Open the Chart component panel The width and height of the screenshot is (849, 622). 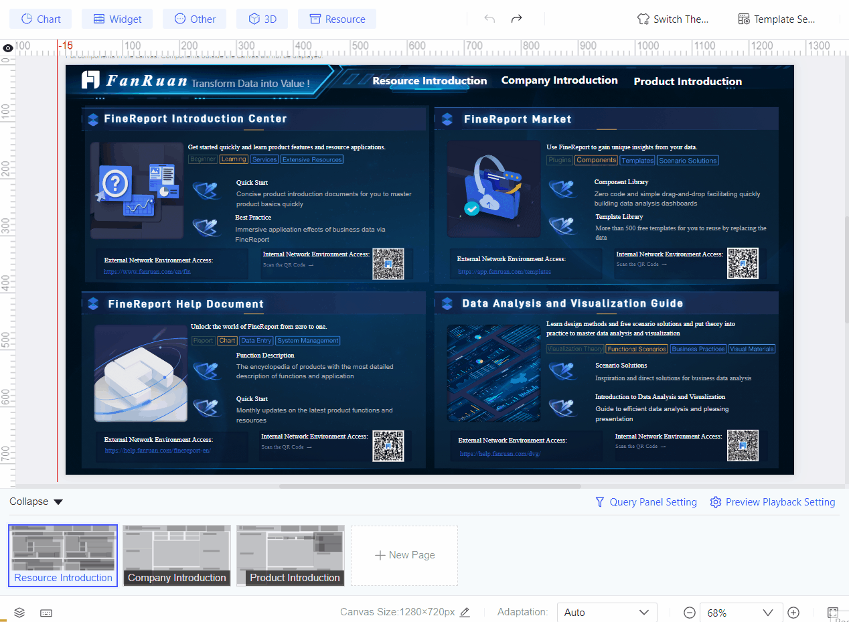(x=40, y=19)
